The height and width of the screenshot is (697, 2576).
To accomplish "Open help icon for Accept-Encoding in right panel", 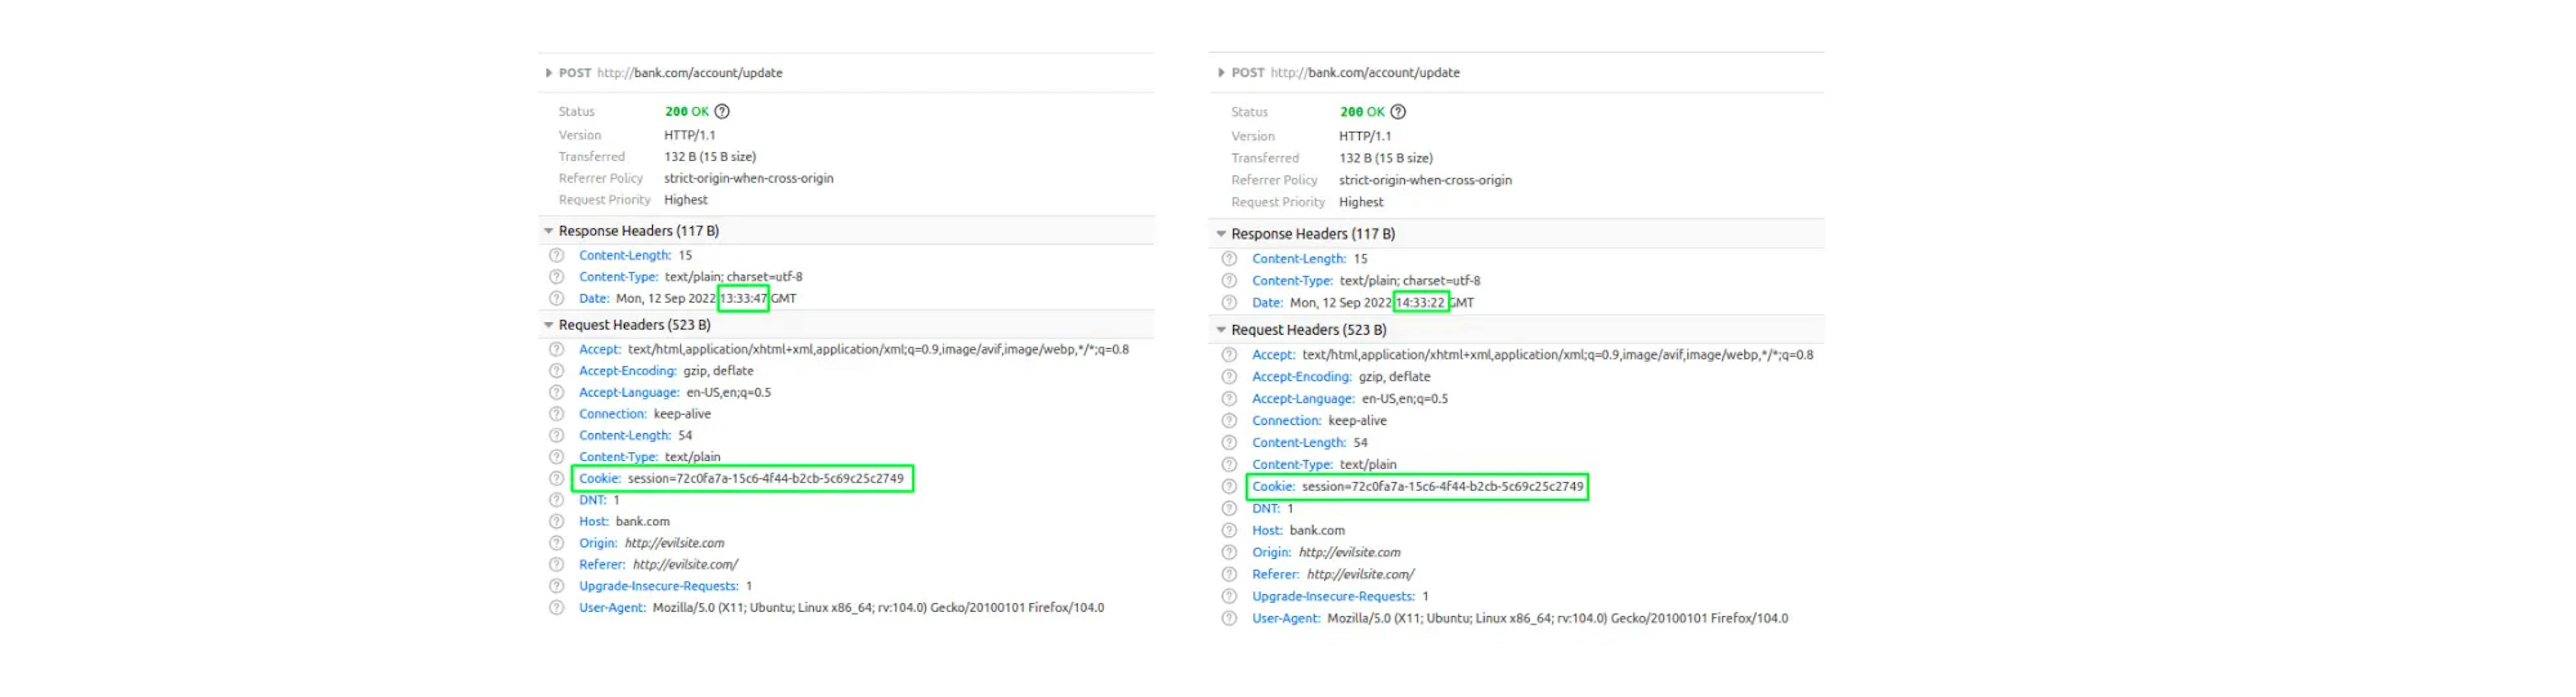I will [x=1229, y=377].
